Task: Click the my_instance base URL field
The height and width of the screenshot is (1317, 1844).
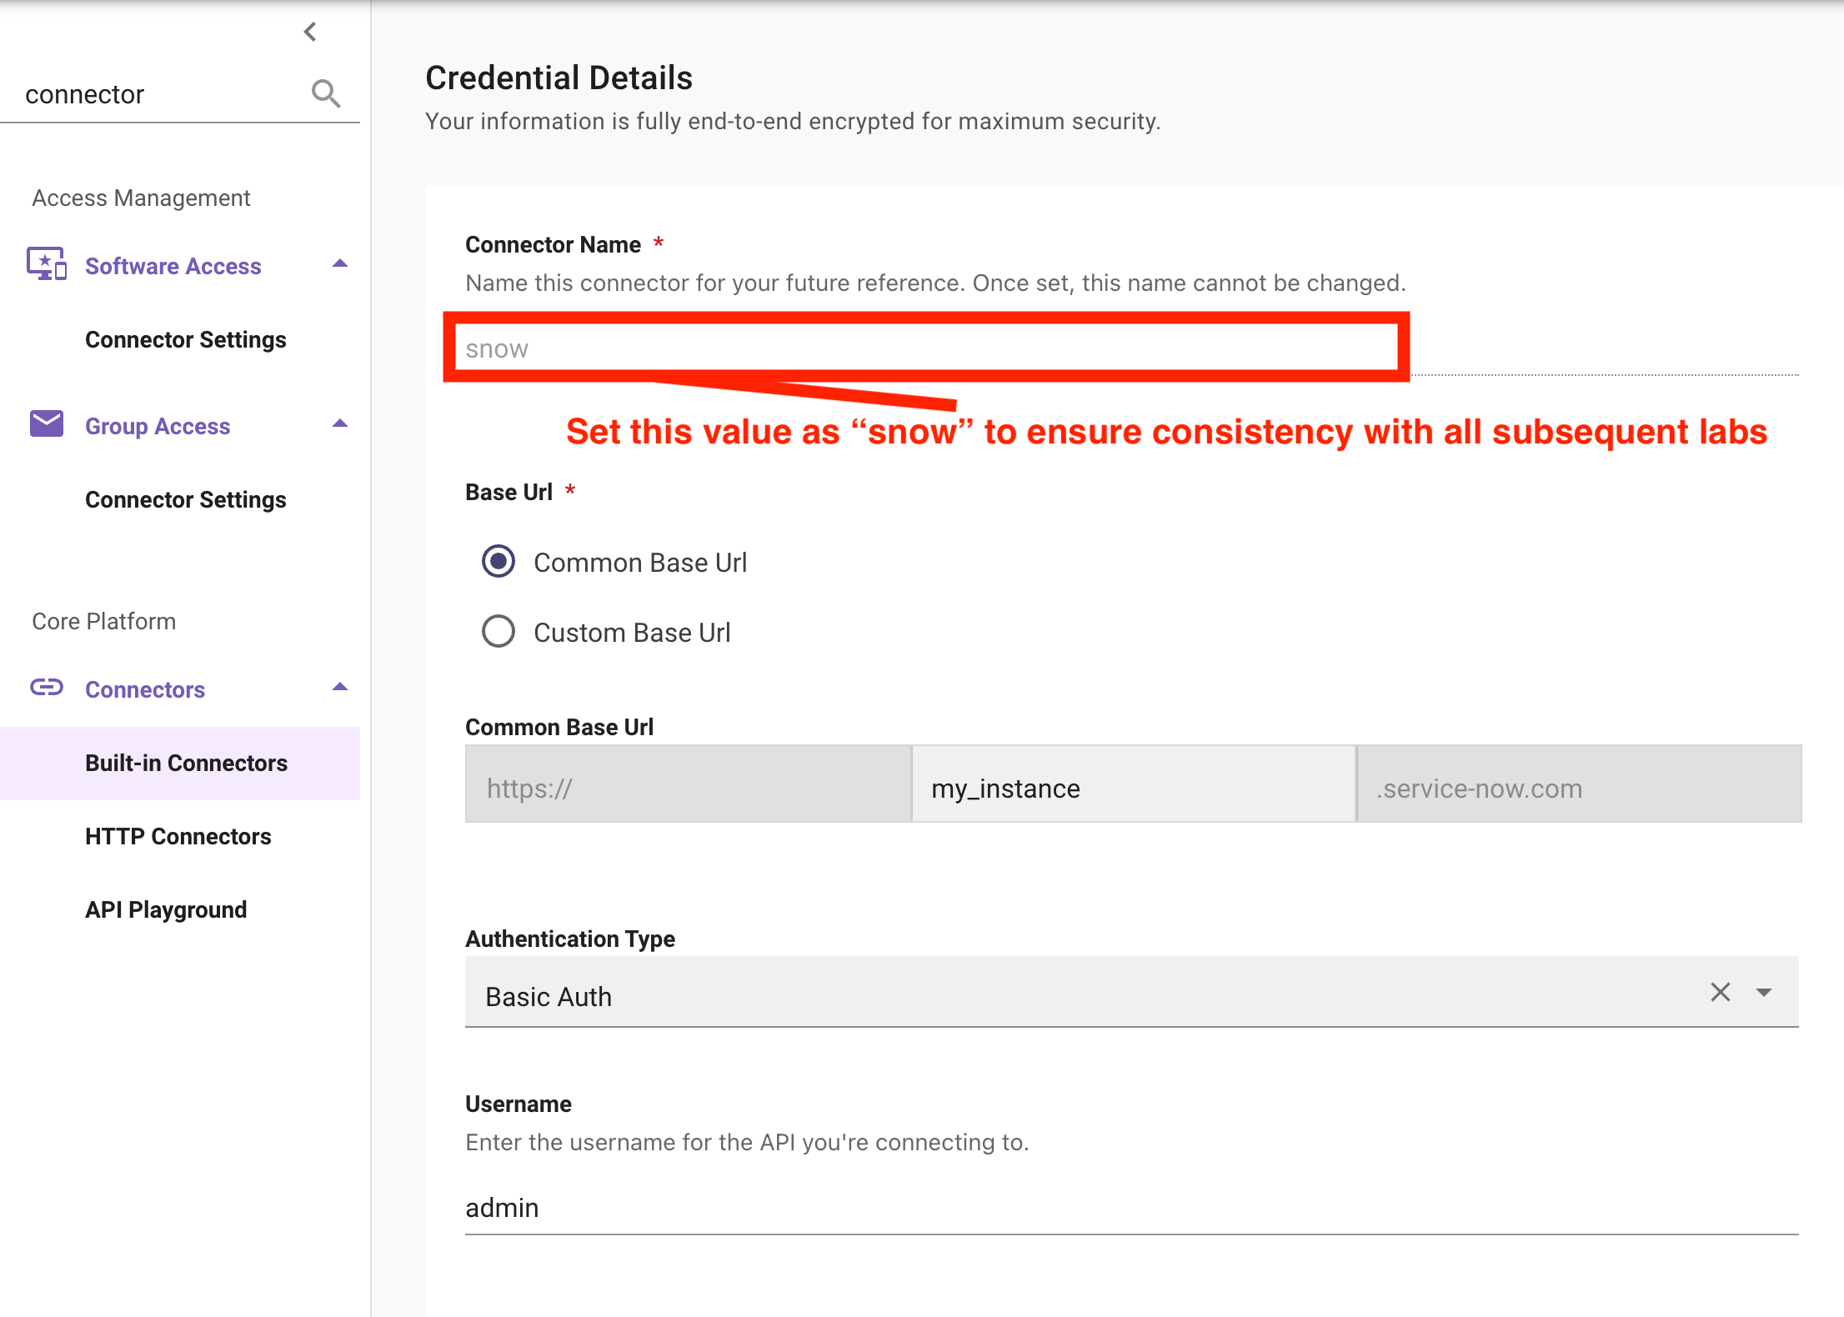Action: pos(1134,784)
